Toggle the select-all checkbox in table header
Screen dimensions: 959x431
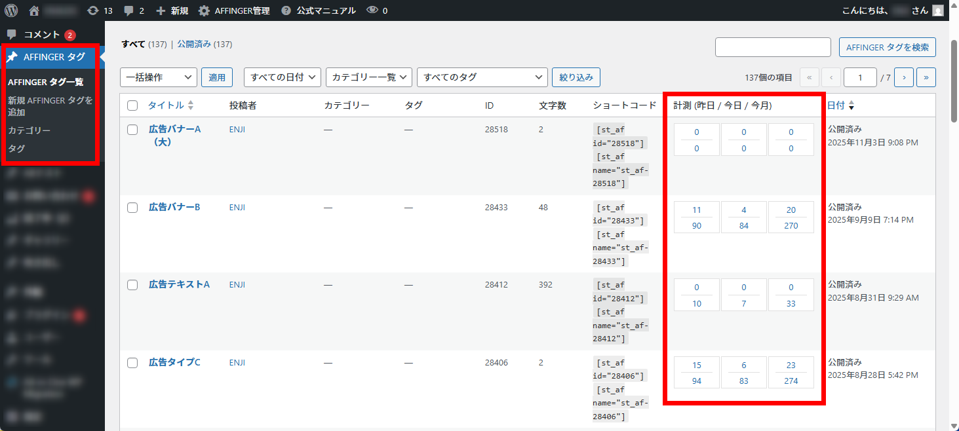click(x=132, y=105)
